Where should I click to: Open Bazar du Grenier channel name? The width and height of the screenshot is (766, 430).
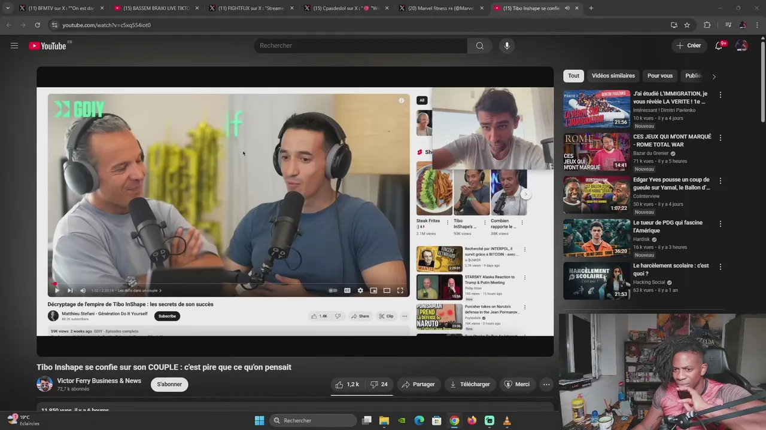(651, 153)
